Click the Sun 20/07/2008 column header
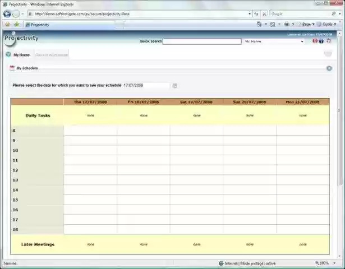Screen dimensions: 345x269 pos(250,102)
